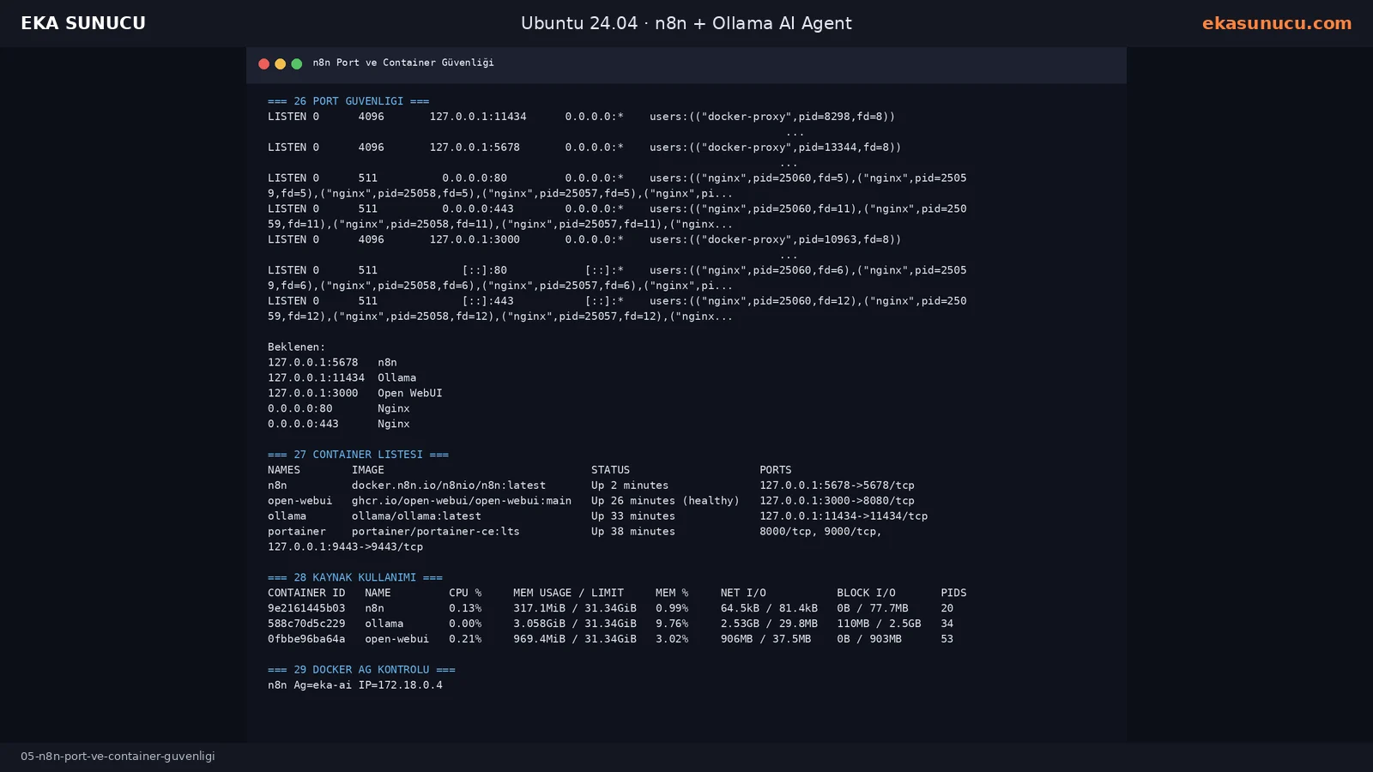Click container ID 0fbbe96ba64a

click(306, 640)
